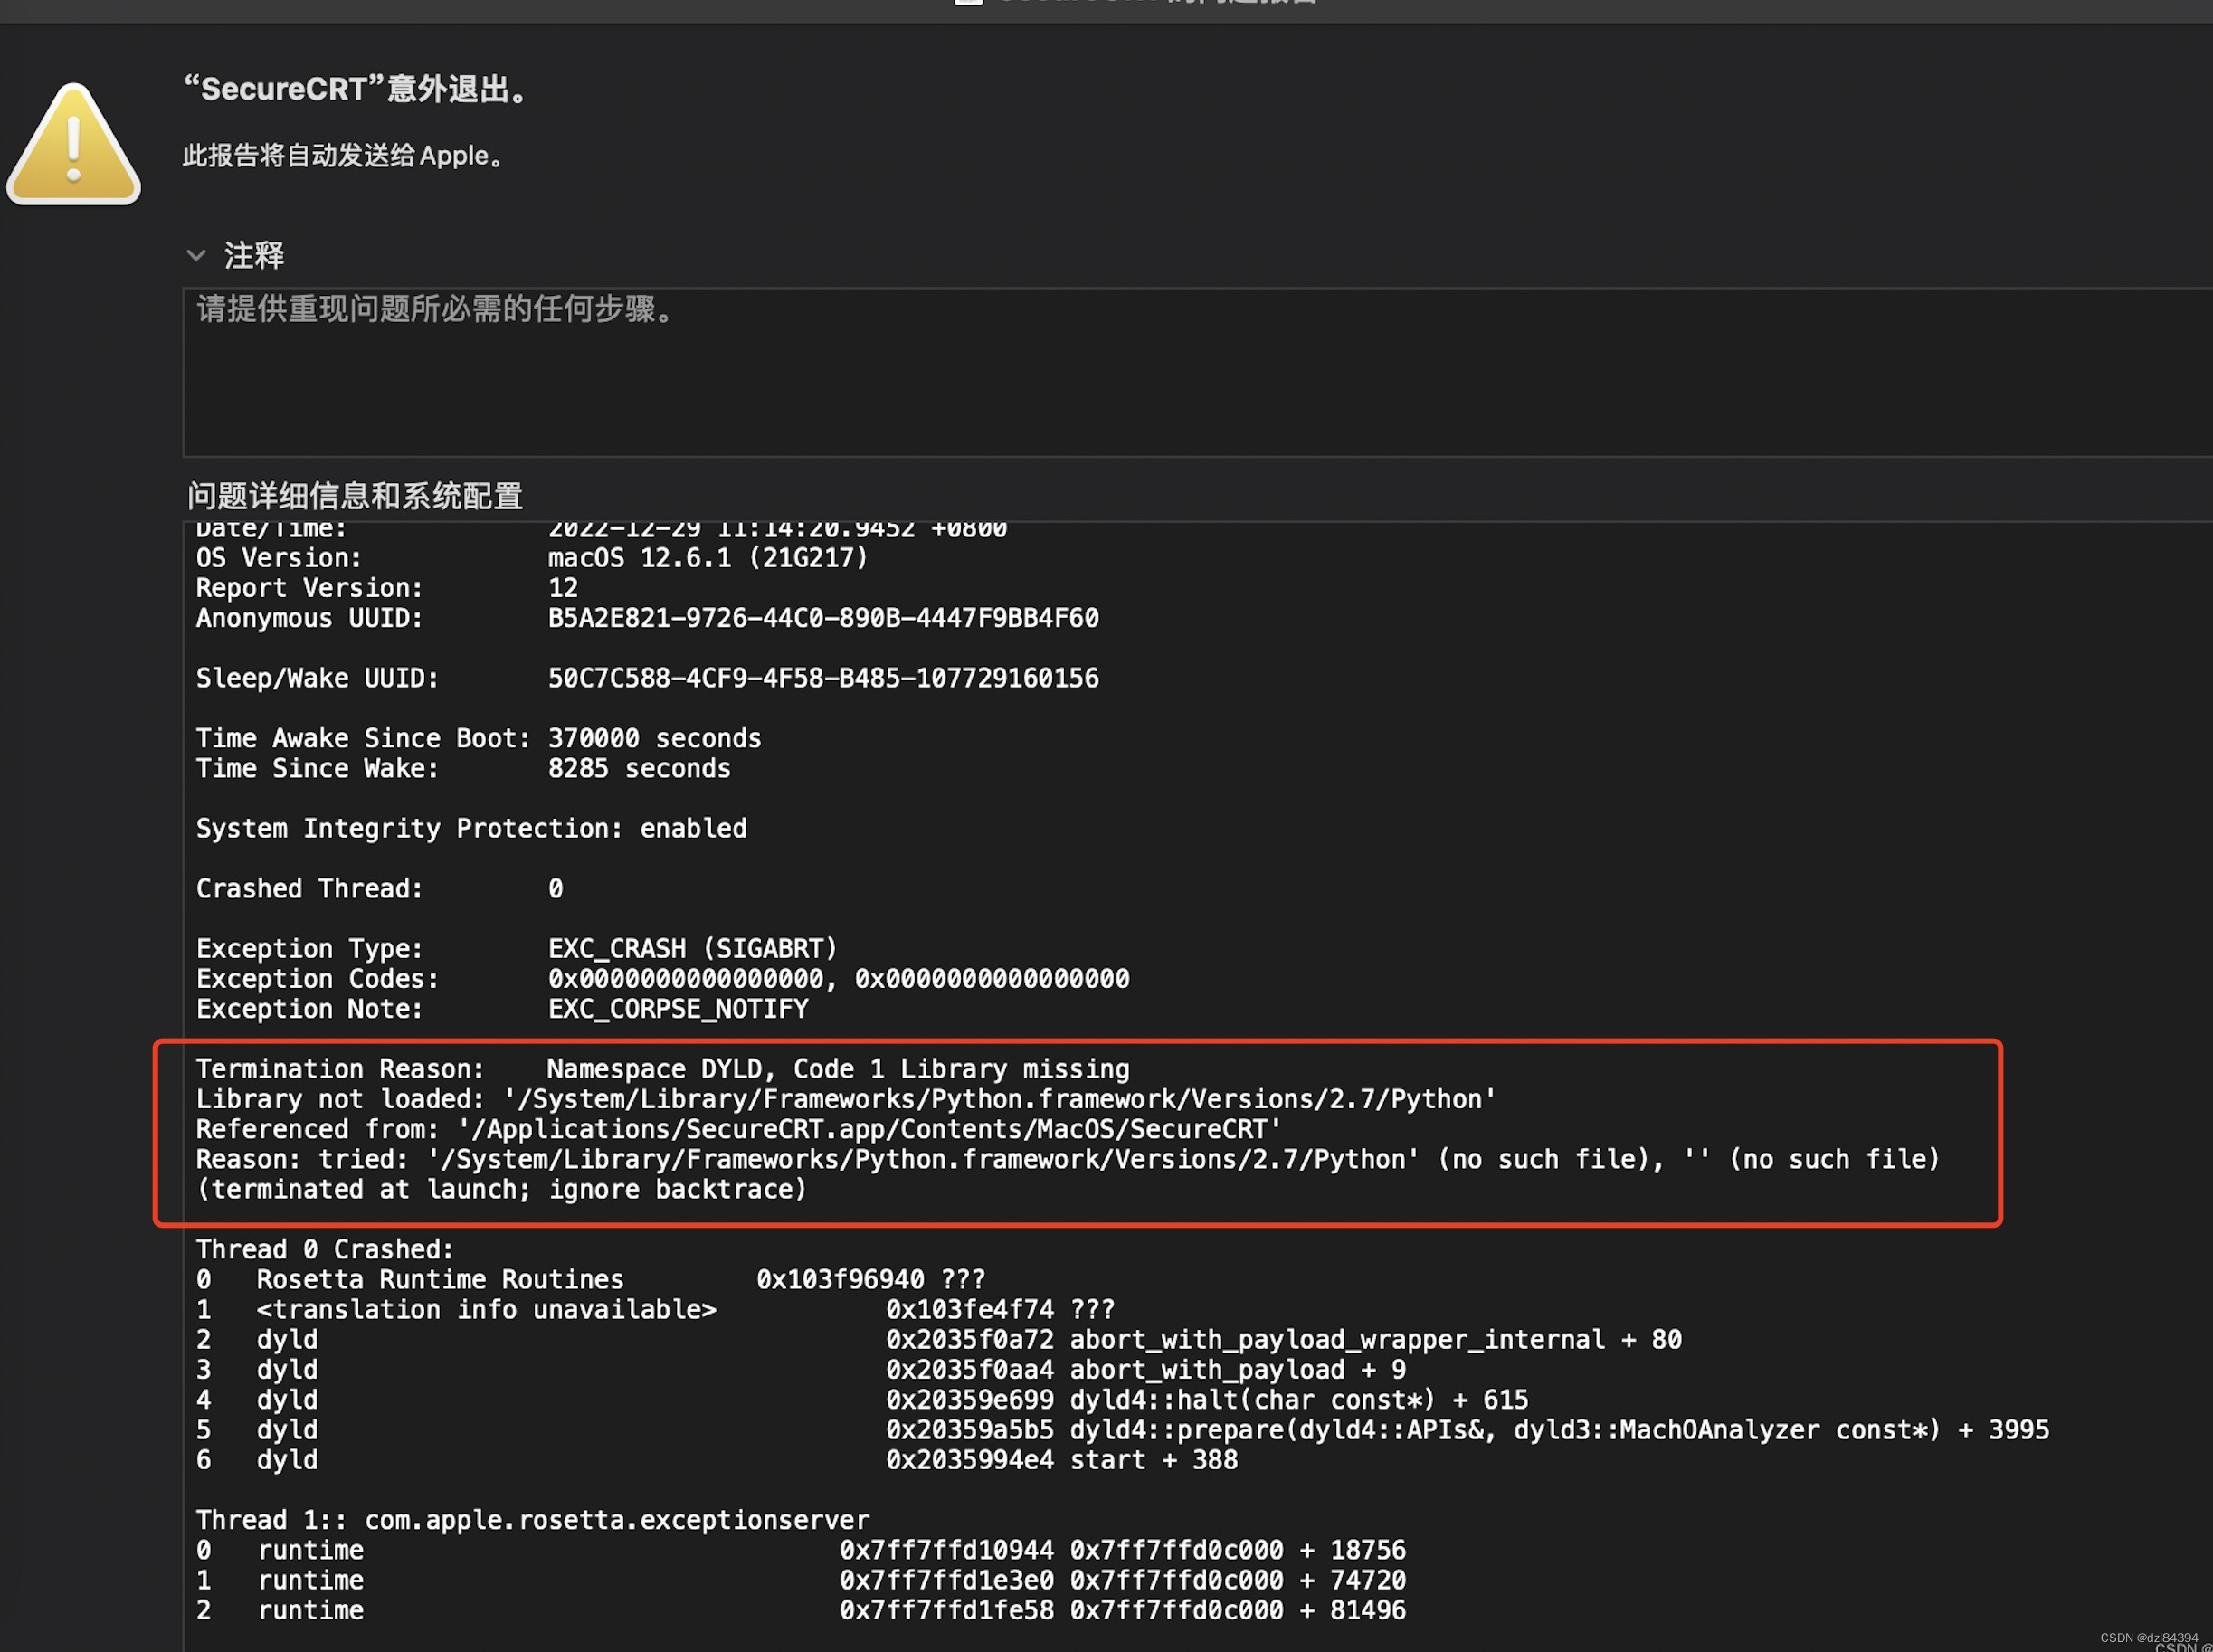Click the Library not loaded Python path line
Screen dimensions: 2213x1652
(x=846, y=1099)
